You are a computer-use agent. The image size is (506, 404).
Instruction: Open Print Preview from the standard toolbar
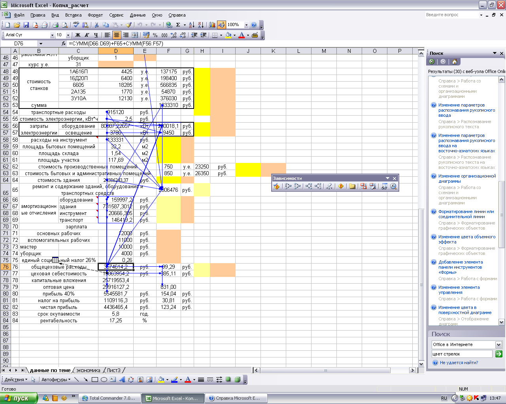[x=65, y=25]
